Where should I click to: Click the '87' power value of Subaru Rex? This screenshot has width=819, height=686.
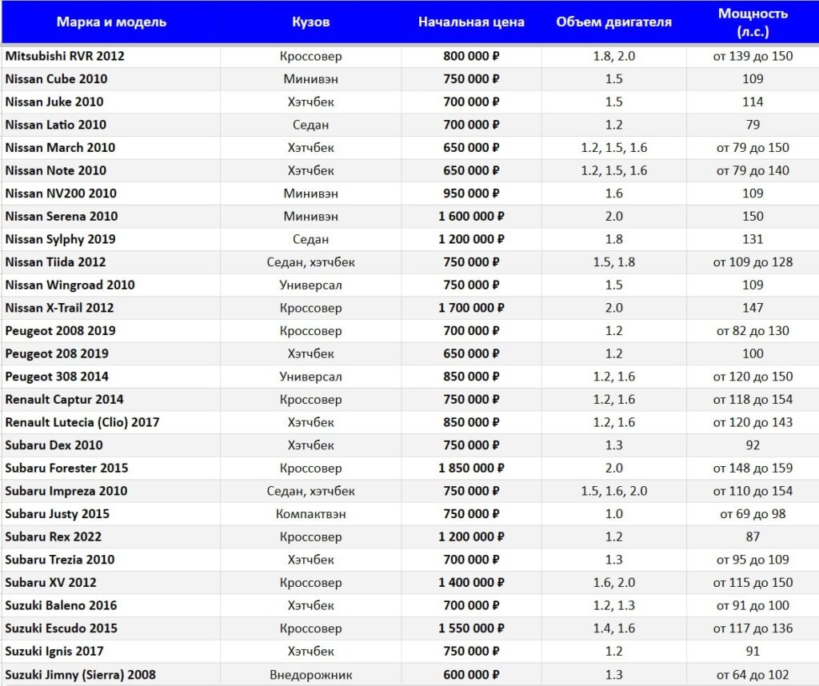[x=753, y=536]
